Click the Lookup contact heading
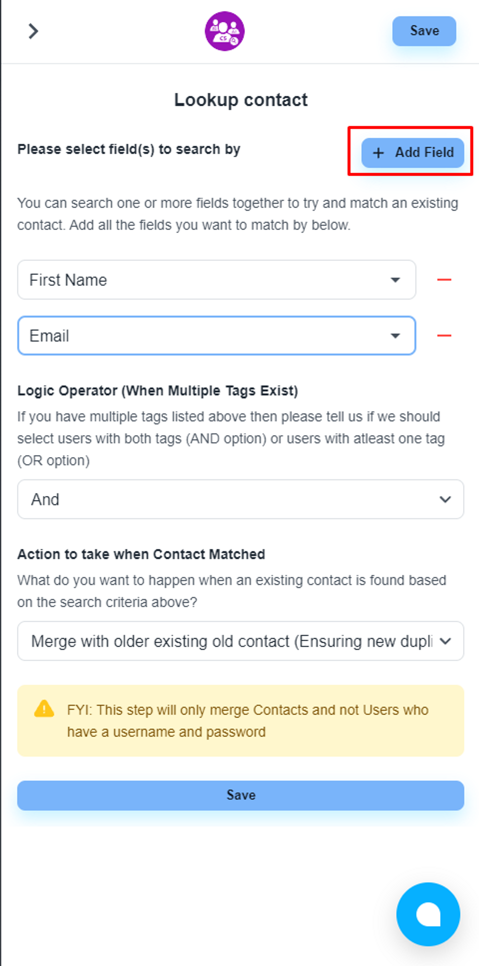Viewport: 479px width, 966px height. point(240,100)
